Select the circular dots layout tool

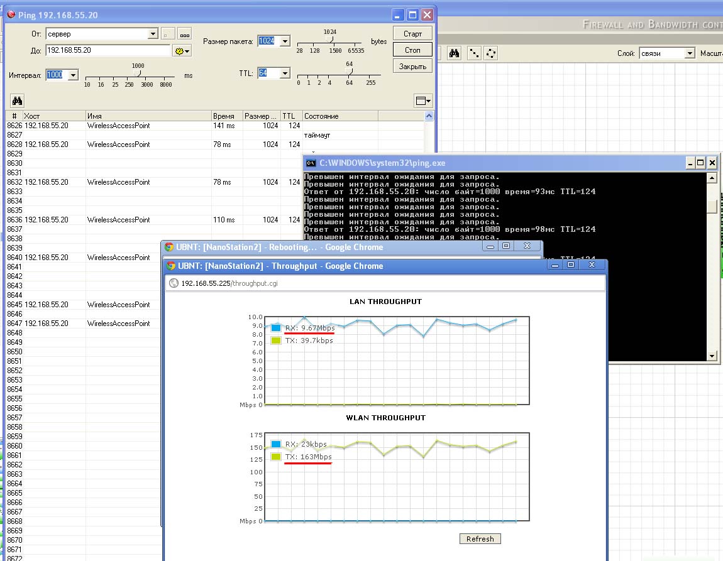(x=491, y=53)
